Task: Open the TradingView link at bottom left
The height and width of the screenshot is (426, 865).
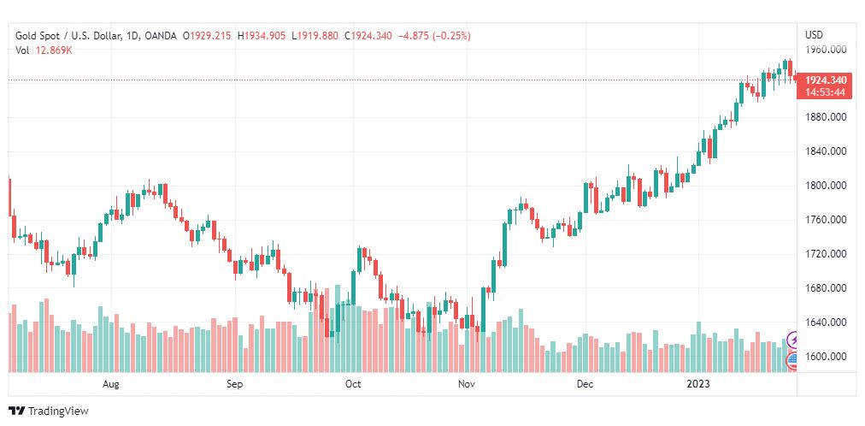Action: [57, 411]
